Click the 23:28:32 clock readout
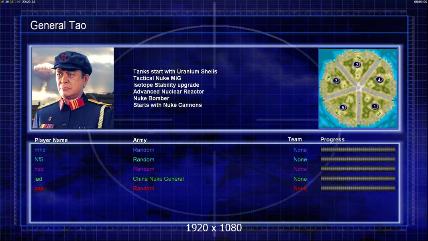Viewport: 428px width, 241px height. (x=29, y=2)
